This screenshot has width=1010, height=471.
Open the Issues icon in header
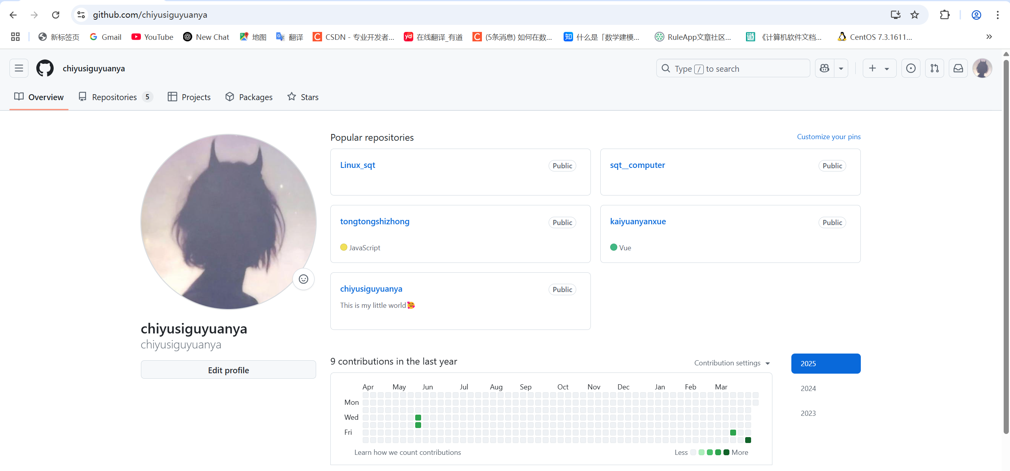(x=911, y=68)
